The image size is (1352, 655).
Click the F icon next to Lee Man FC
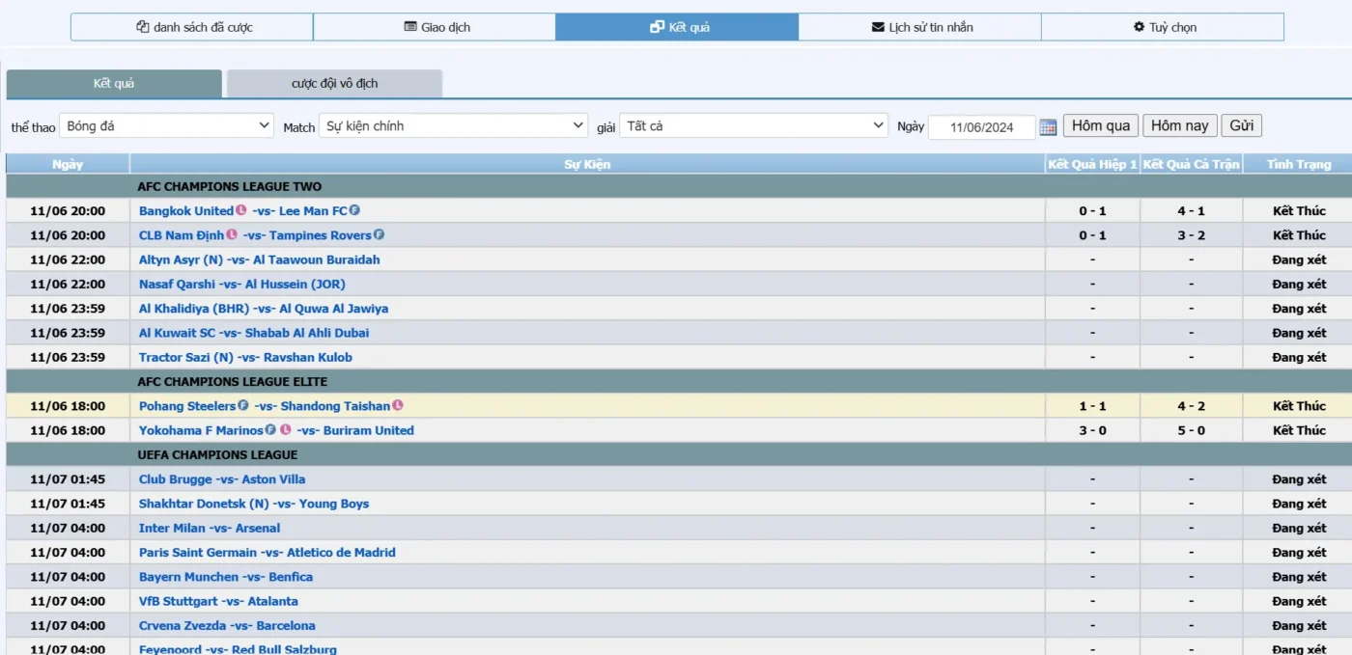click(354, 210)
